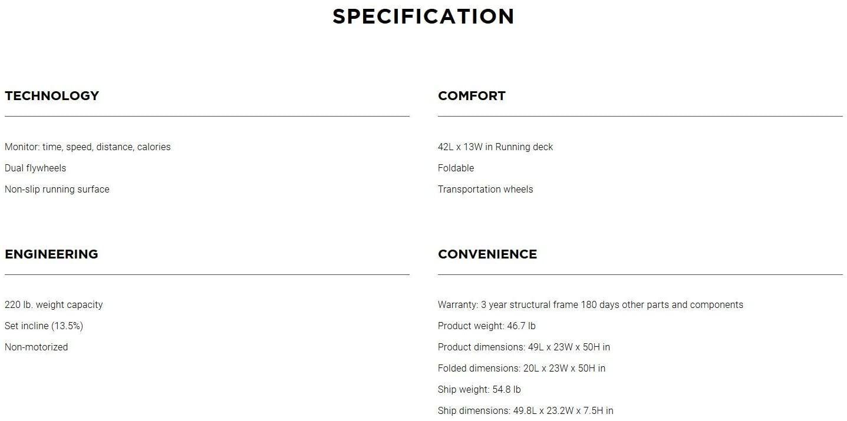Click Non-slip running surface text
This screenshot has height=421, width=847.
tap(57, 190)
